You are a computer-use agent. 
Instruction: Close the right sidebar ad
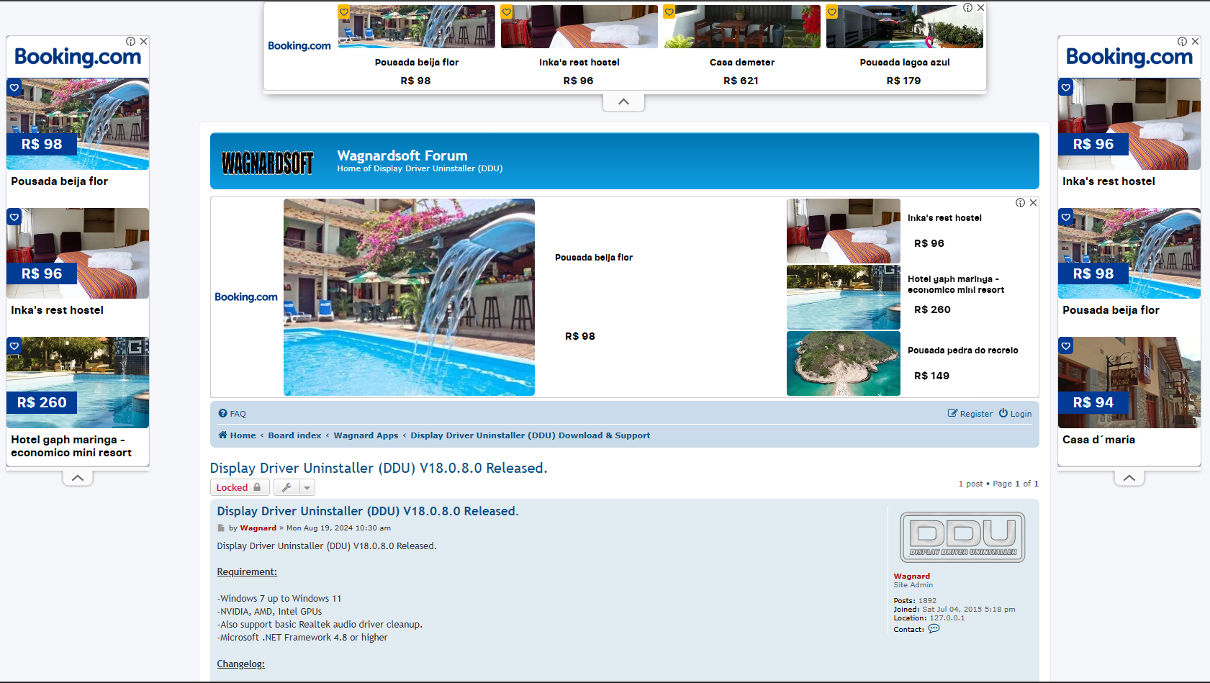click(1195, 42)
